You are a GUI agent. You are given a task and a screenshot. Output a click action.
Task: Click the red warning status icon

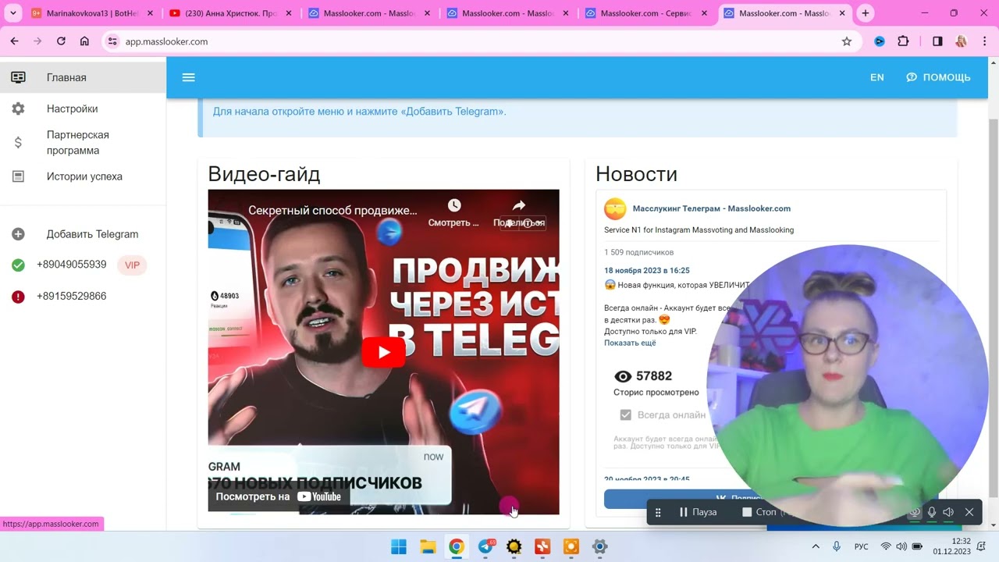pos(18,297)
